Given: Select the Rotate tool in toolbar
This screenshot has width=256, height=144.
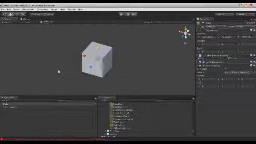Looking at the screenshot, I should (17, 14).
